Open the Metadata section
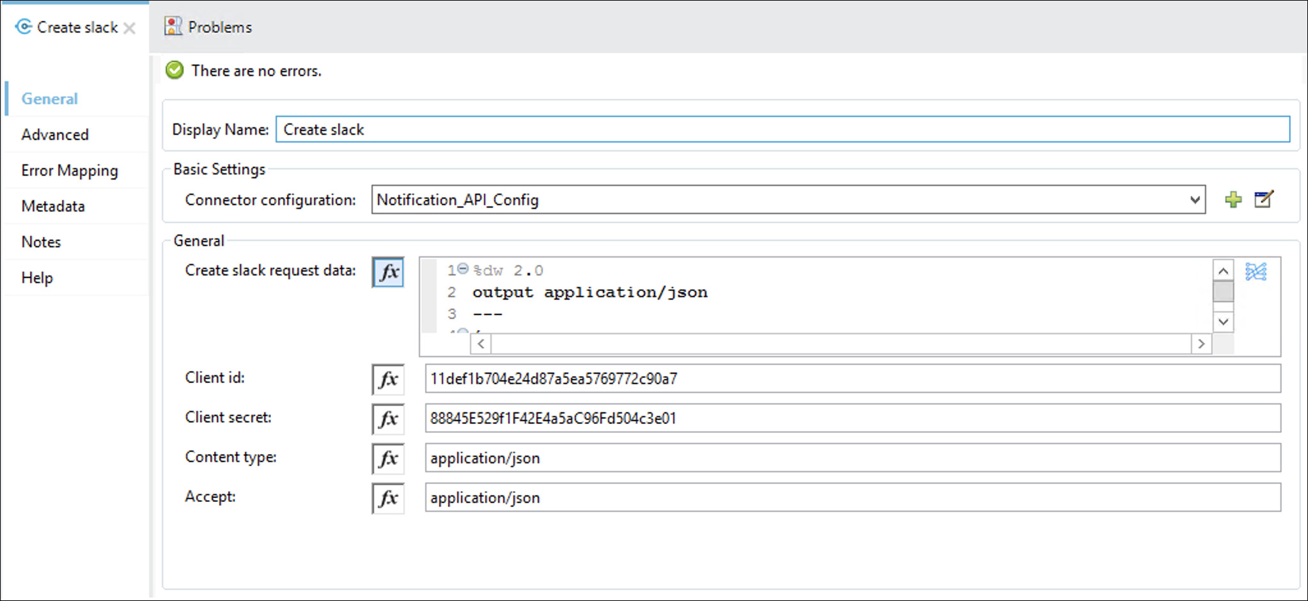Screen dimensions: 1308x601 [53, 206]
